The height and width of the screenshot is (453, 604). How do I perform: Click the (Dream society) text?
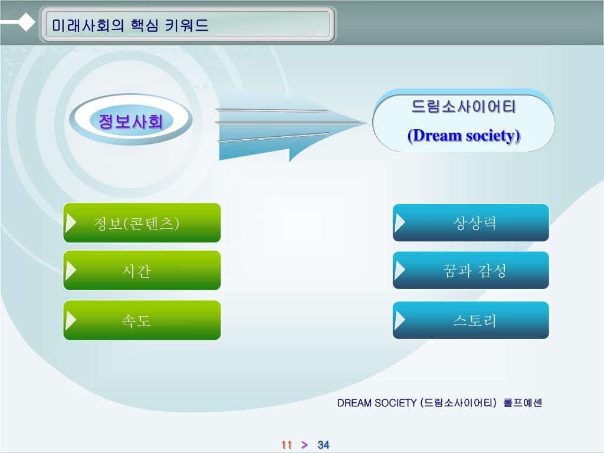coord(464,136)
